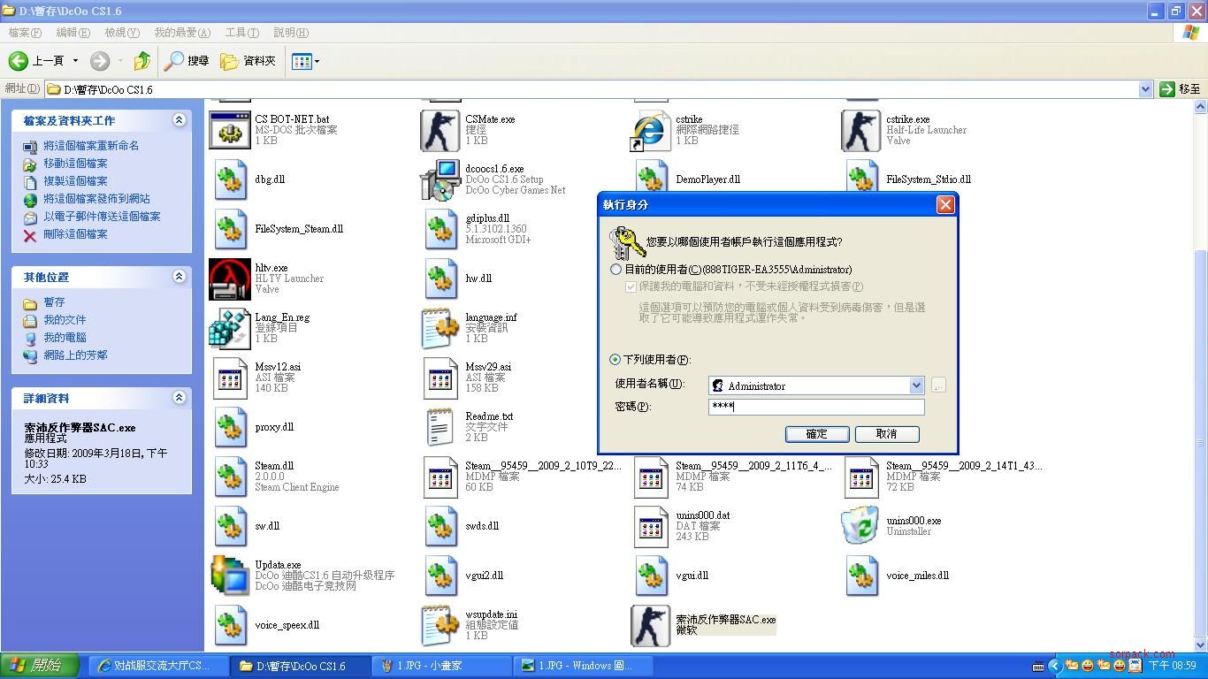Select the Lang_En.reg registry file icon
This screenshot has height=679, width=1208.
pyautogui.click(x=230, y=329)
